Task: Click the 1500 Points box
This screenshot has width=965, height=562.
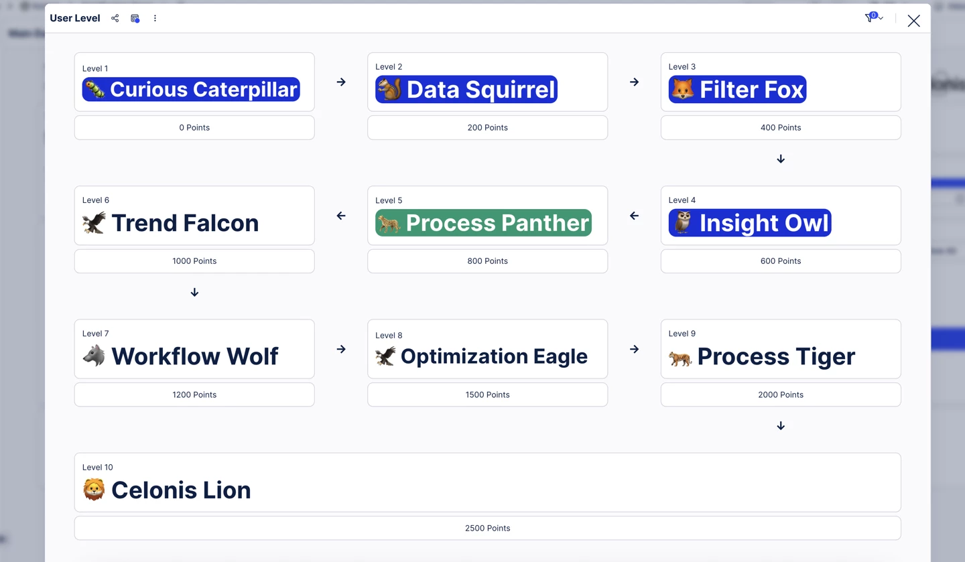Action: [x=487, y=395]
